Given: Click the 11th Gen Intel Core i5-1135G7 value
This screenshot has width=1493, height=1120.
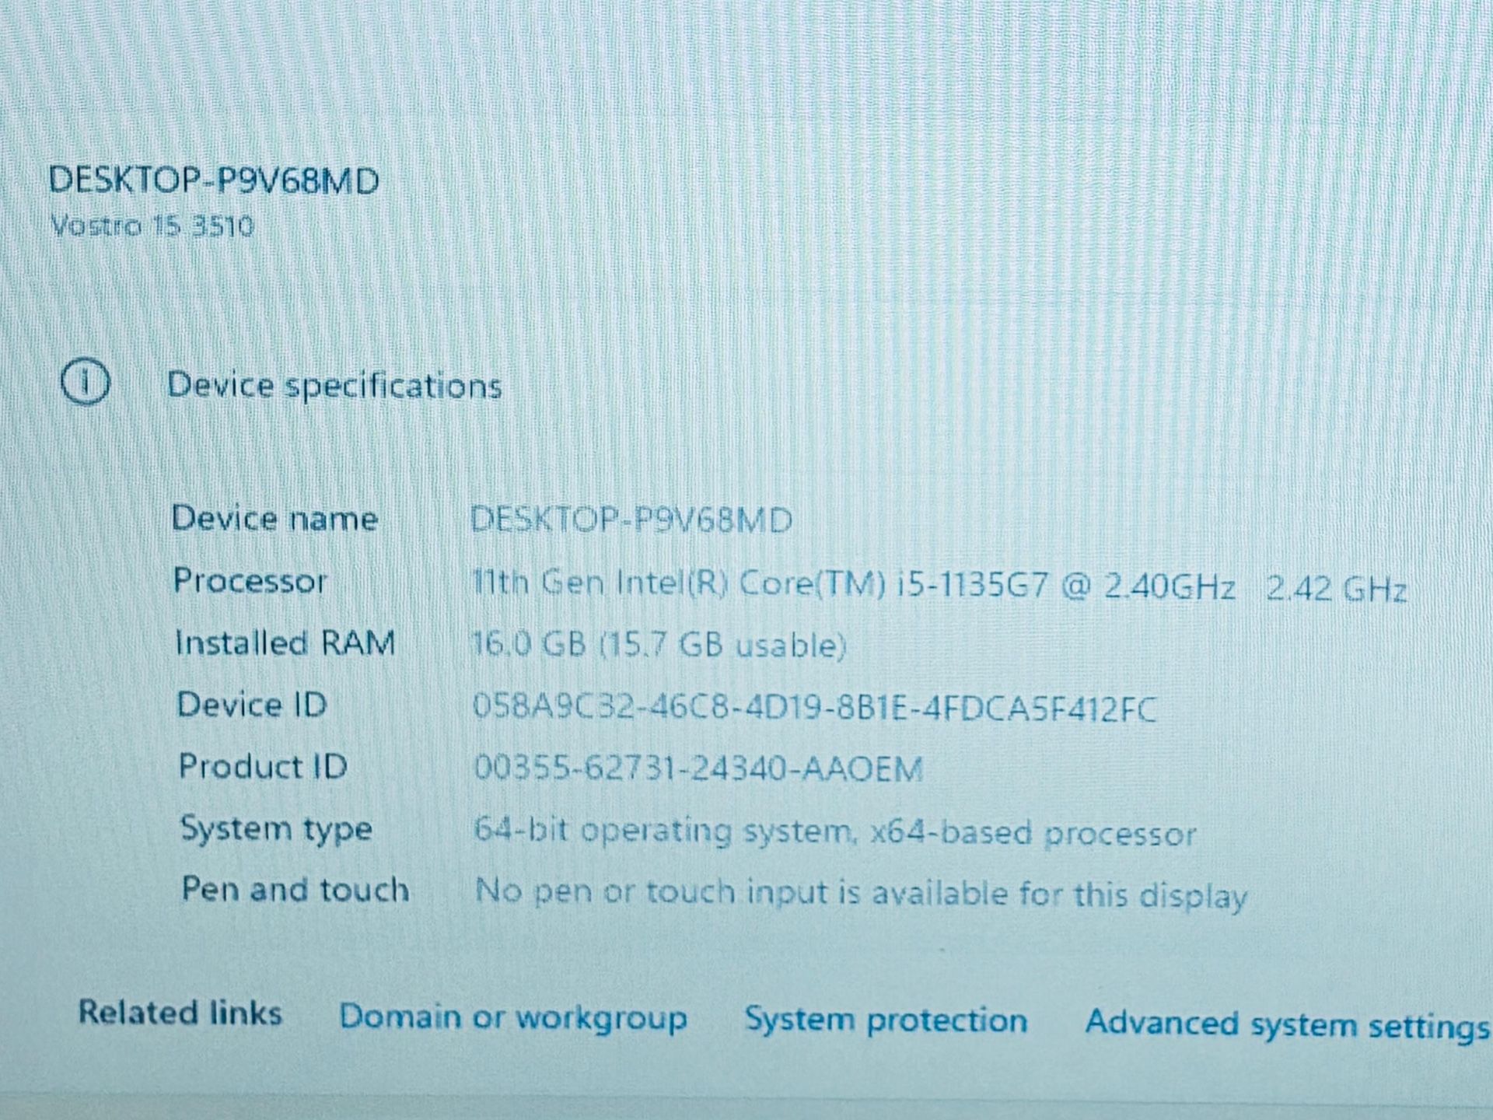Looking at the screenshot, I should point(939,586).
